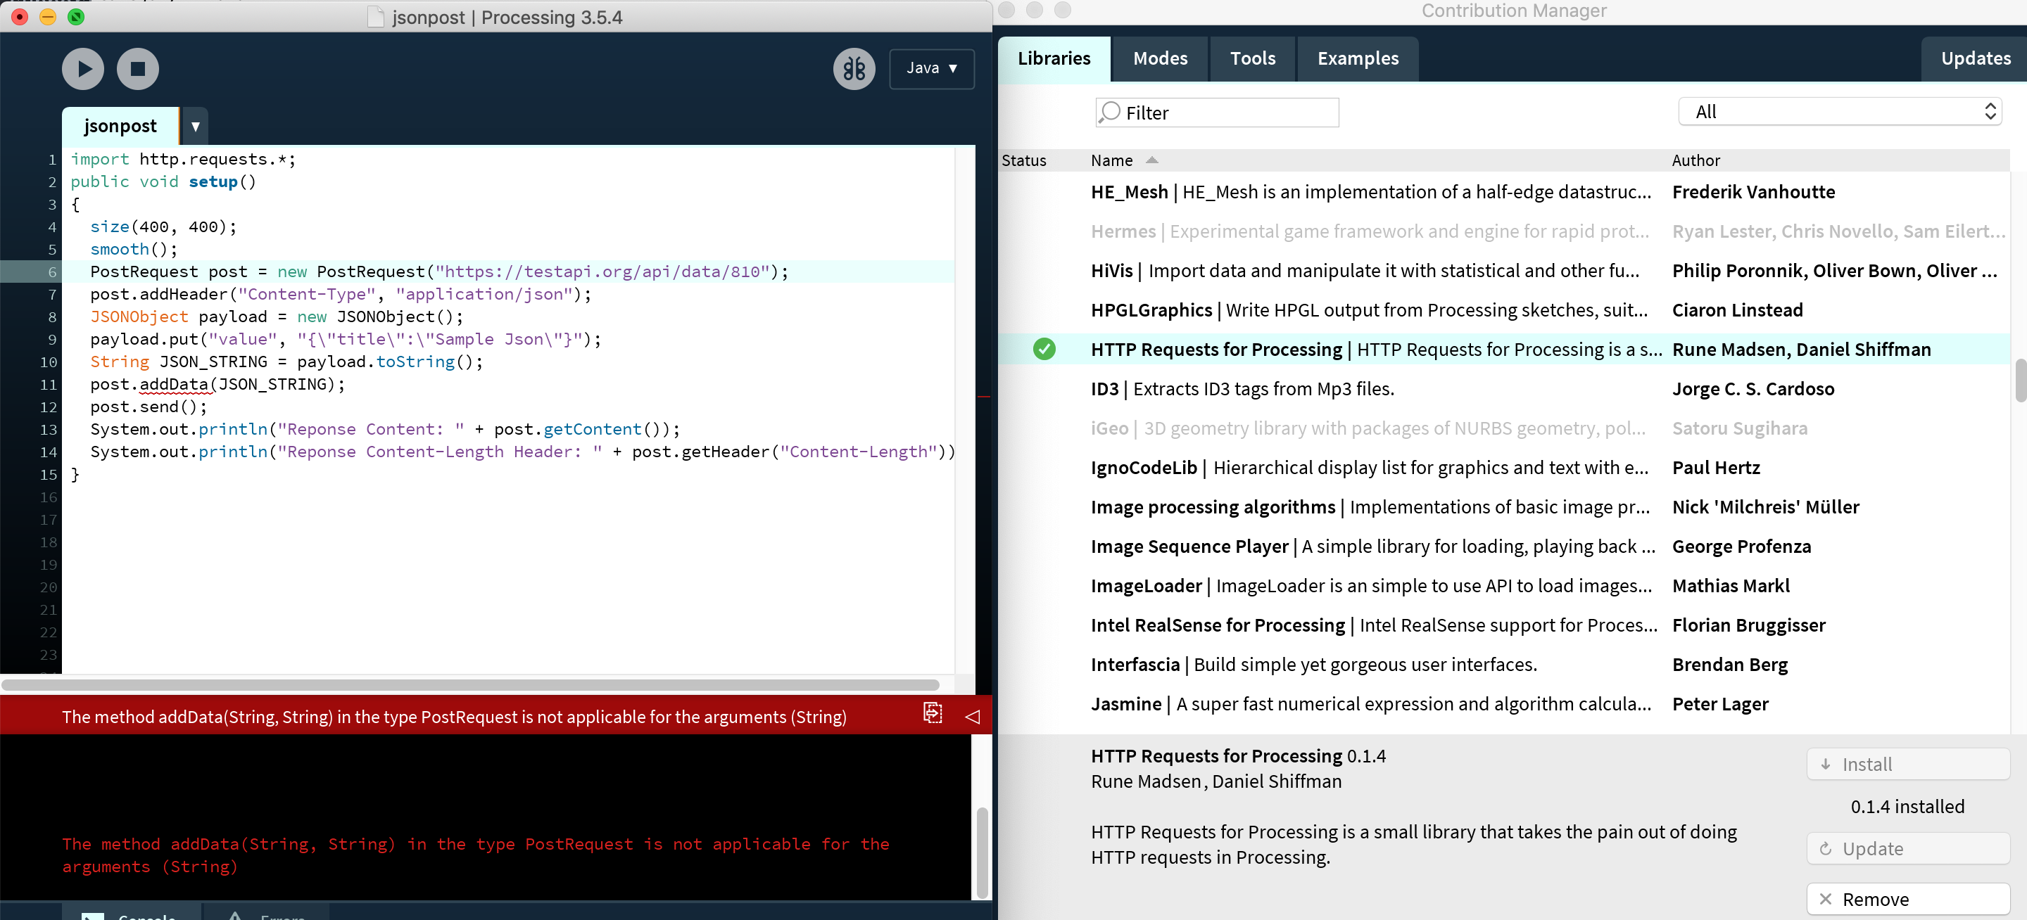Open the Updates tab
The height and width of the screenshot is (920, 2027).
click(1975, 59)
